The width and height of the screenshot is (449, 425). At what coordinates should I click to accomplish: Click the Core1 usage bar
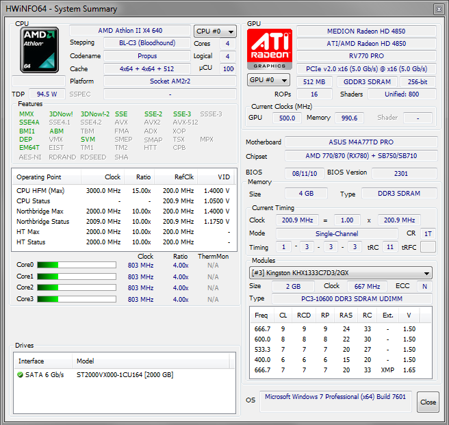(x=77, y=276)
